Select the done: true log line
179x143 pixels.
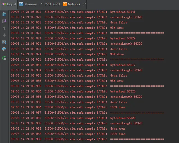(68, 128)
